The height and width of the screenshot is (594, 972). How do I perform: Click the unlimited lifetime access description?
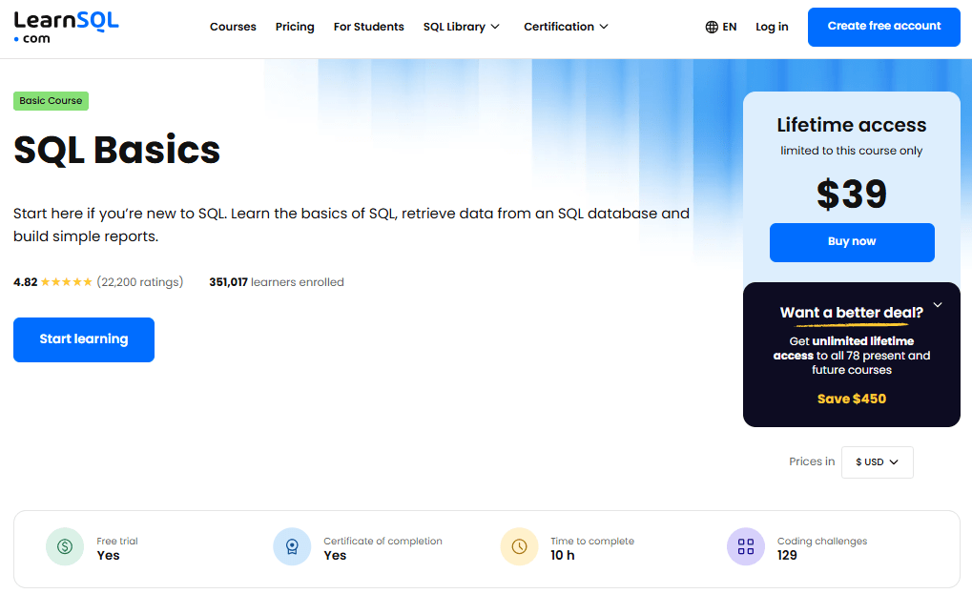[x=852, y=356]
